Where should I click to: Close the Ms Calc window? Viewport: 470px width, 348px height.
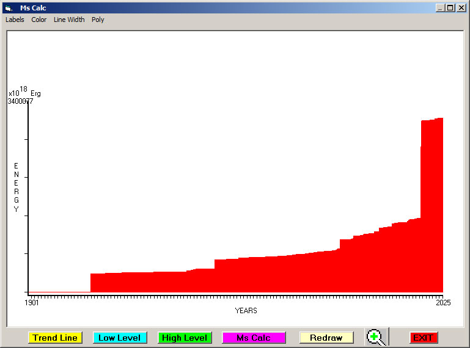pos(461,8)
